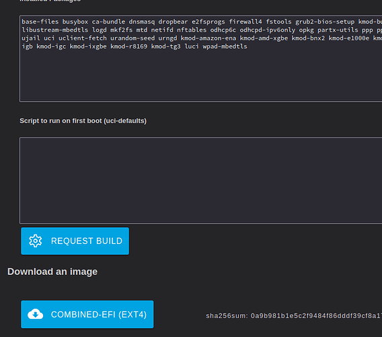Place cursor on 'opkg' package name
Viewport: 382px width, 337px height.
[x=306, y=30]
